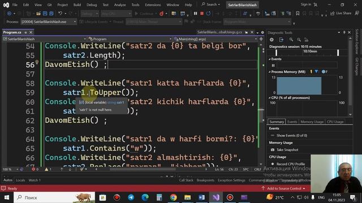Click the right handle of diagnostics timeline
362x203 pixels.
338,52
